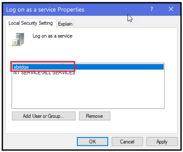Click the Log on as a service label
This screenshot has height=152, width=183.
pyautogui.click(x=52, y=36)
